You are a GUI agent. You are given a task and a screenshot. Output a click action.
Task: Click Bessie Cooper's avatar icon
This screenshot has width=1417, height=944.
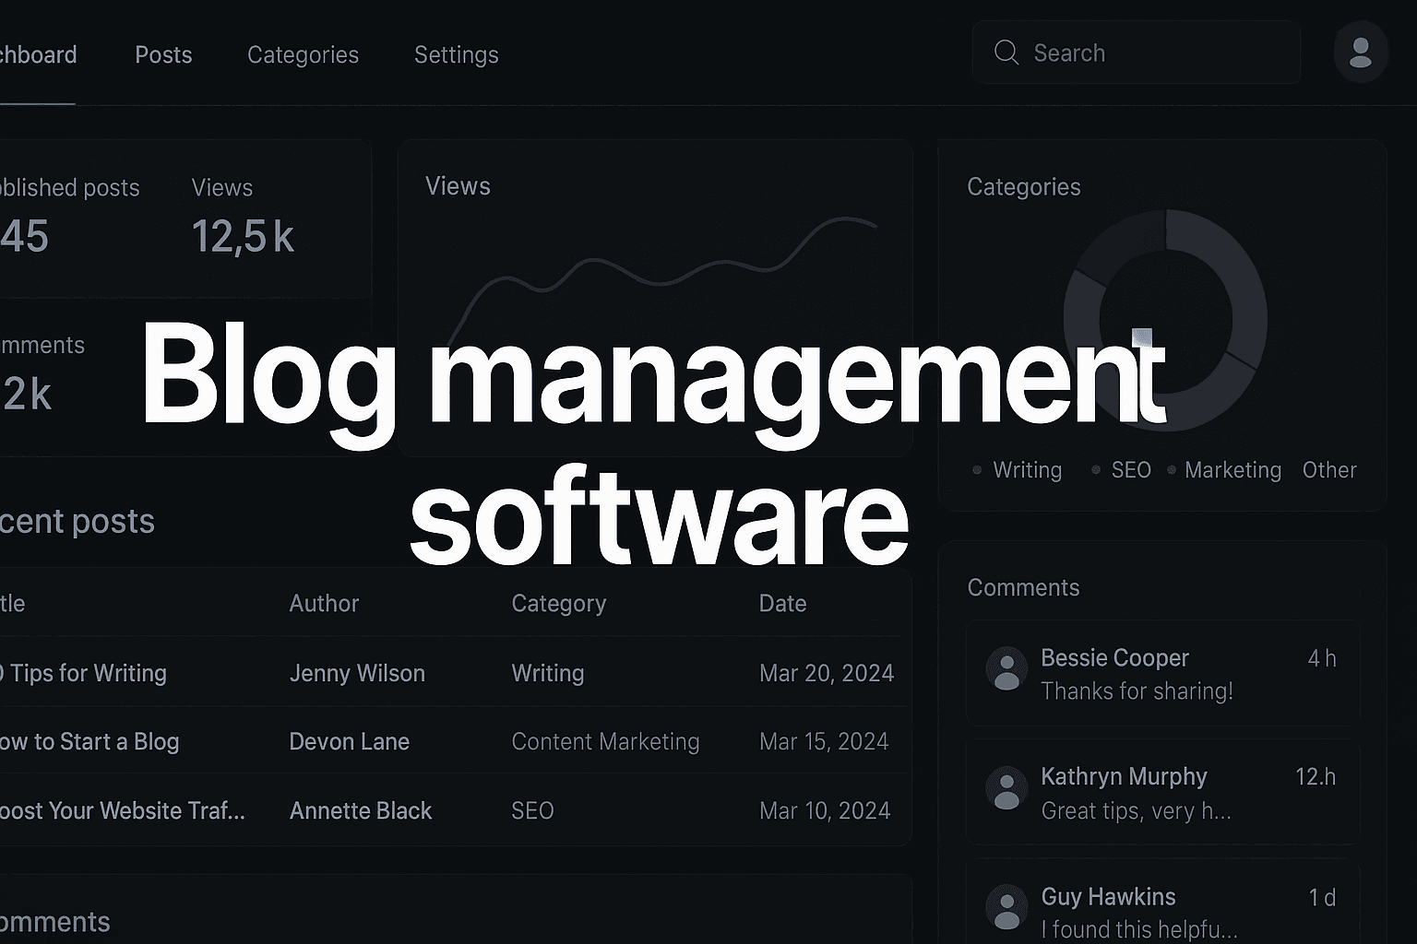(1006, 668)
